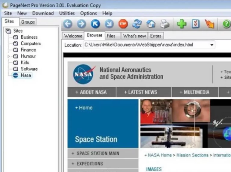
Task: Open the Download menu
Action: 43,13
